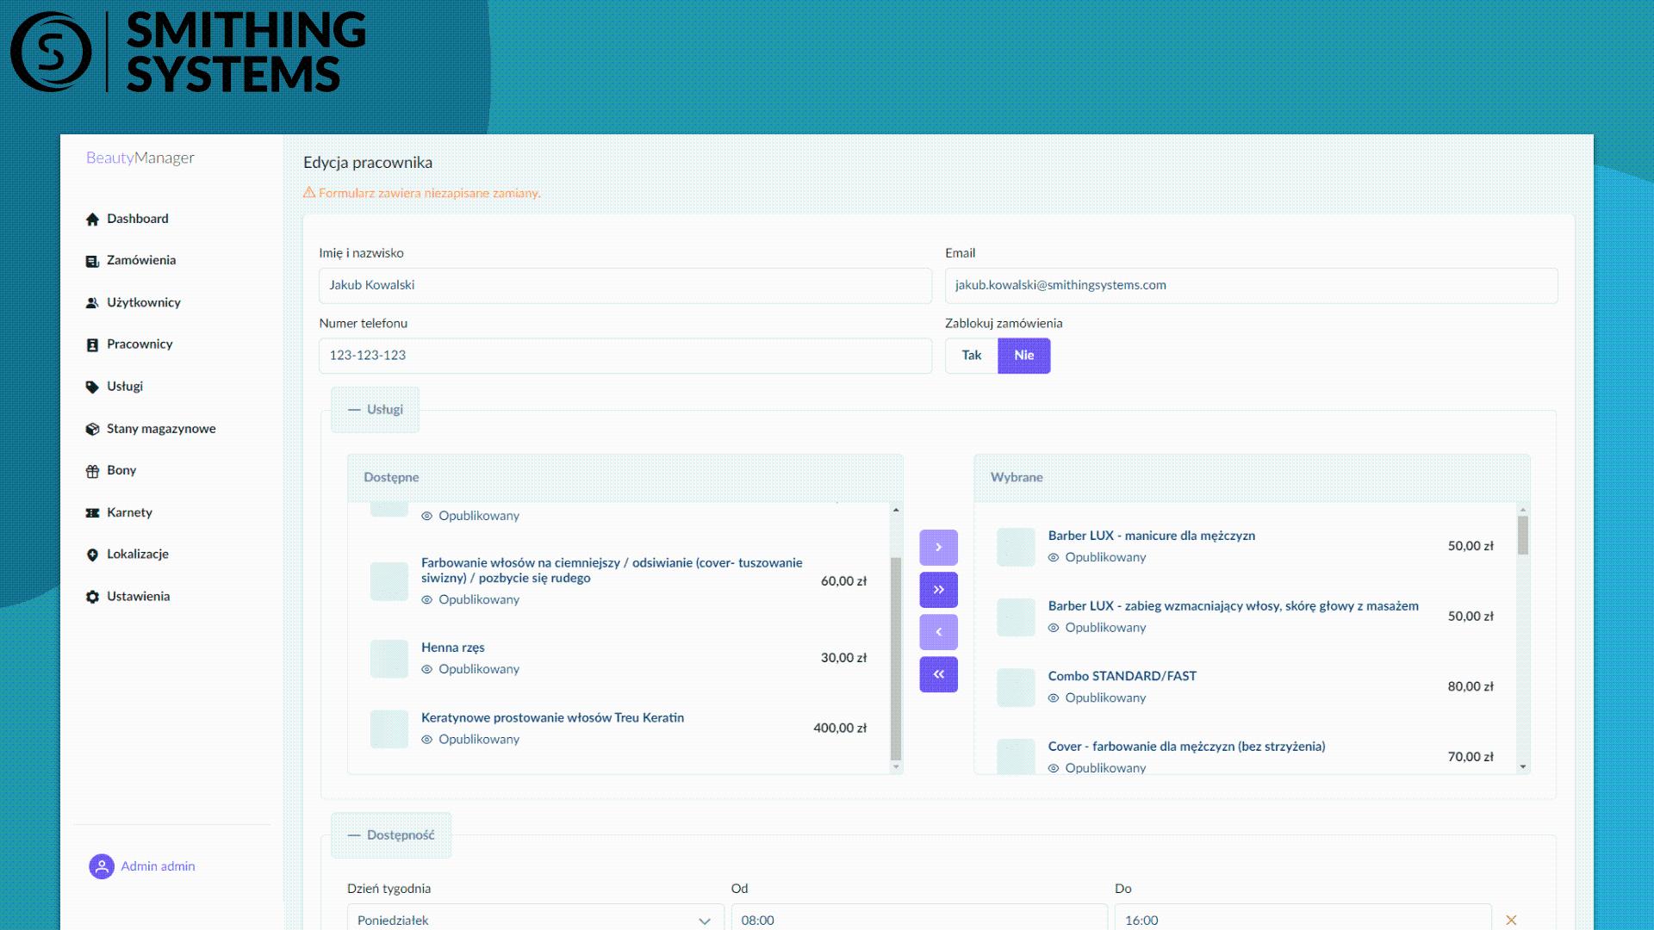Select Henna rzęs service in Dostępne
Image resolution: width=1654 pixels, height=930 pixels.
click(x=619, y=658)
